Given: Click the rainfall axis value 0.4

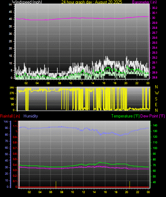Looking at the screenshot, I should click(x=15, y=165).
